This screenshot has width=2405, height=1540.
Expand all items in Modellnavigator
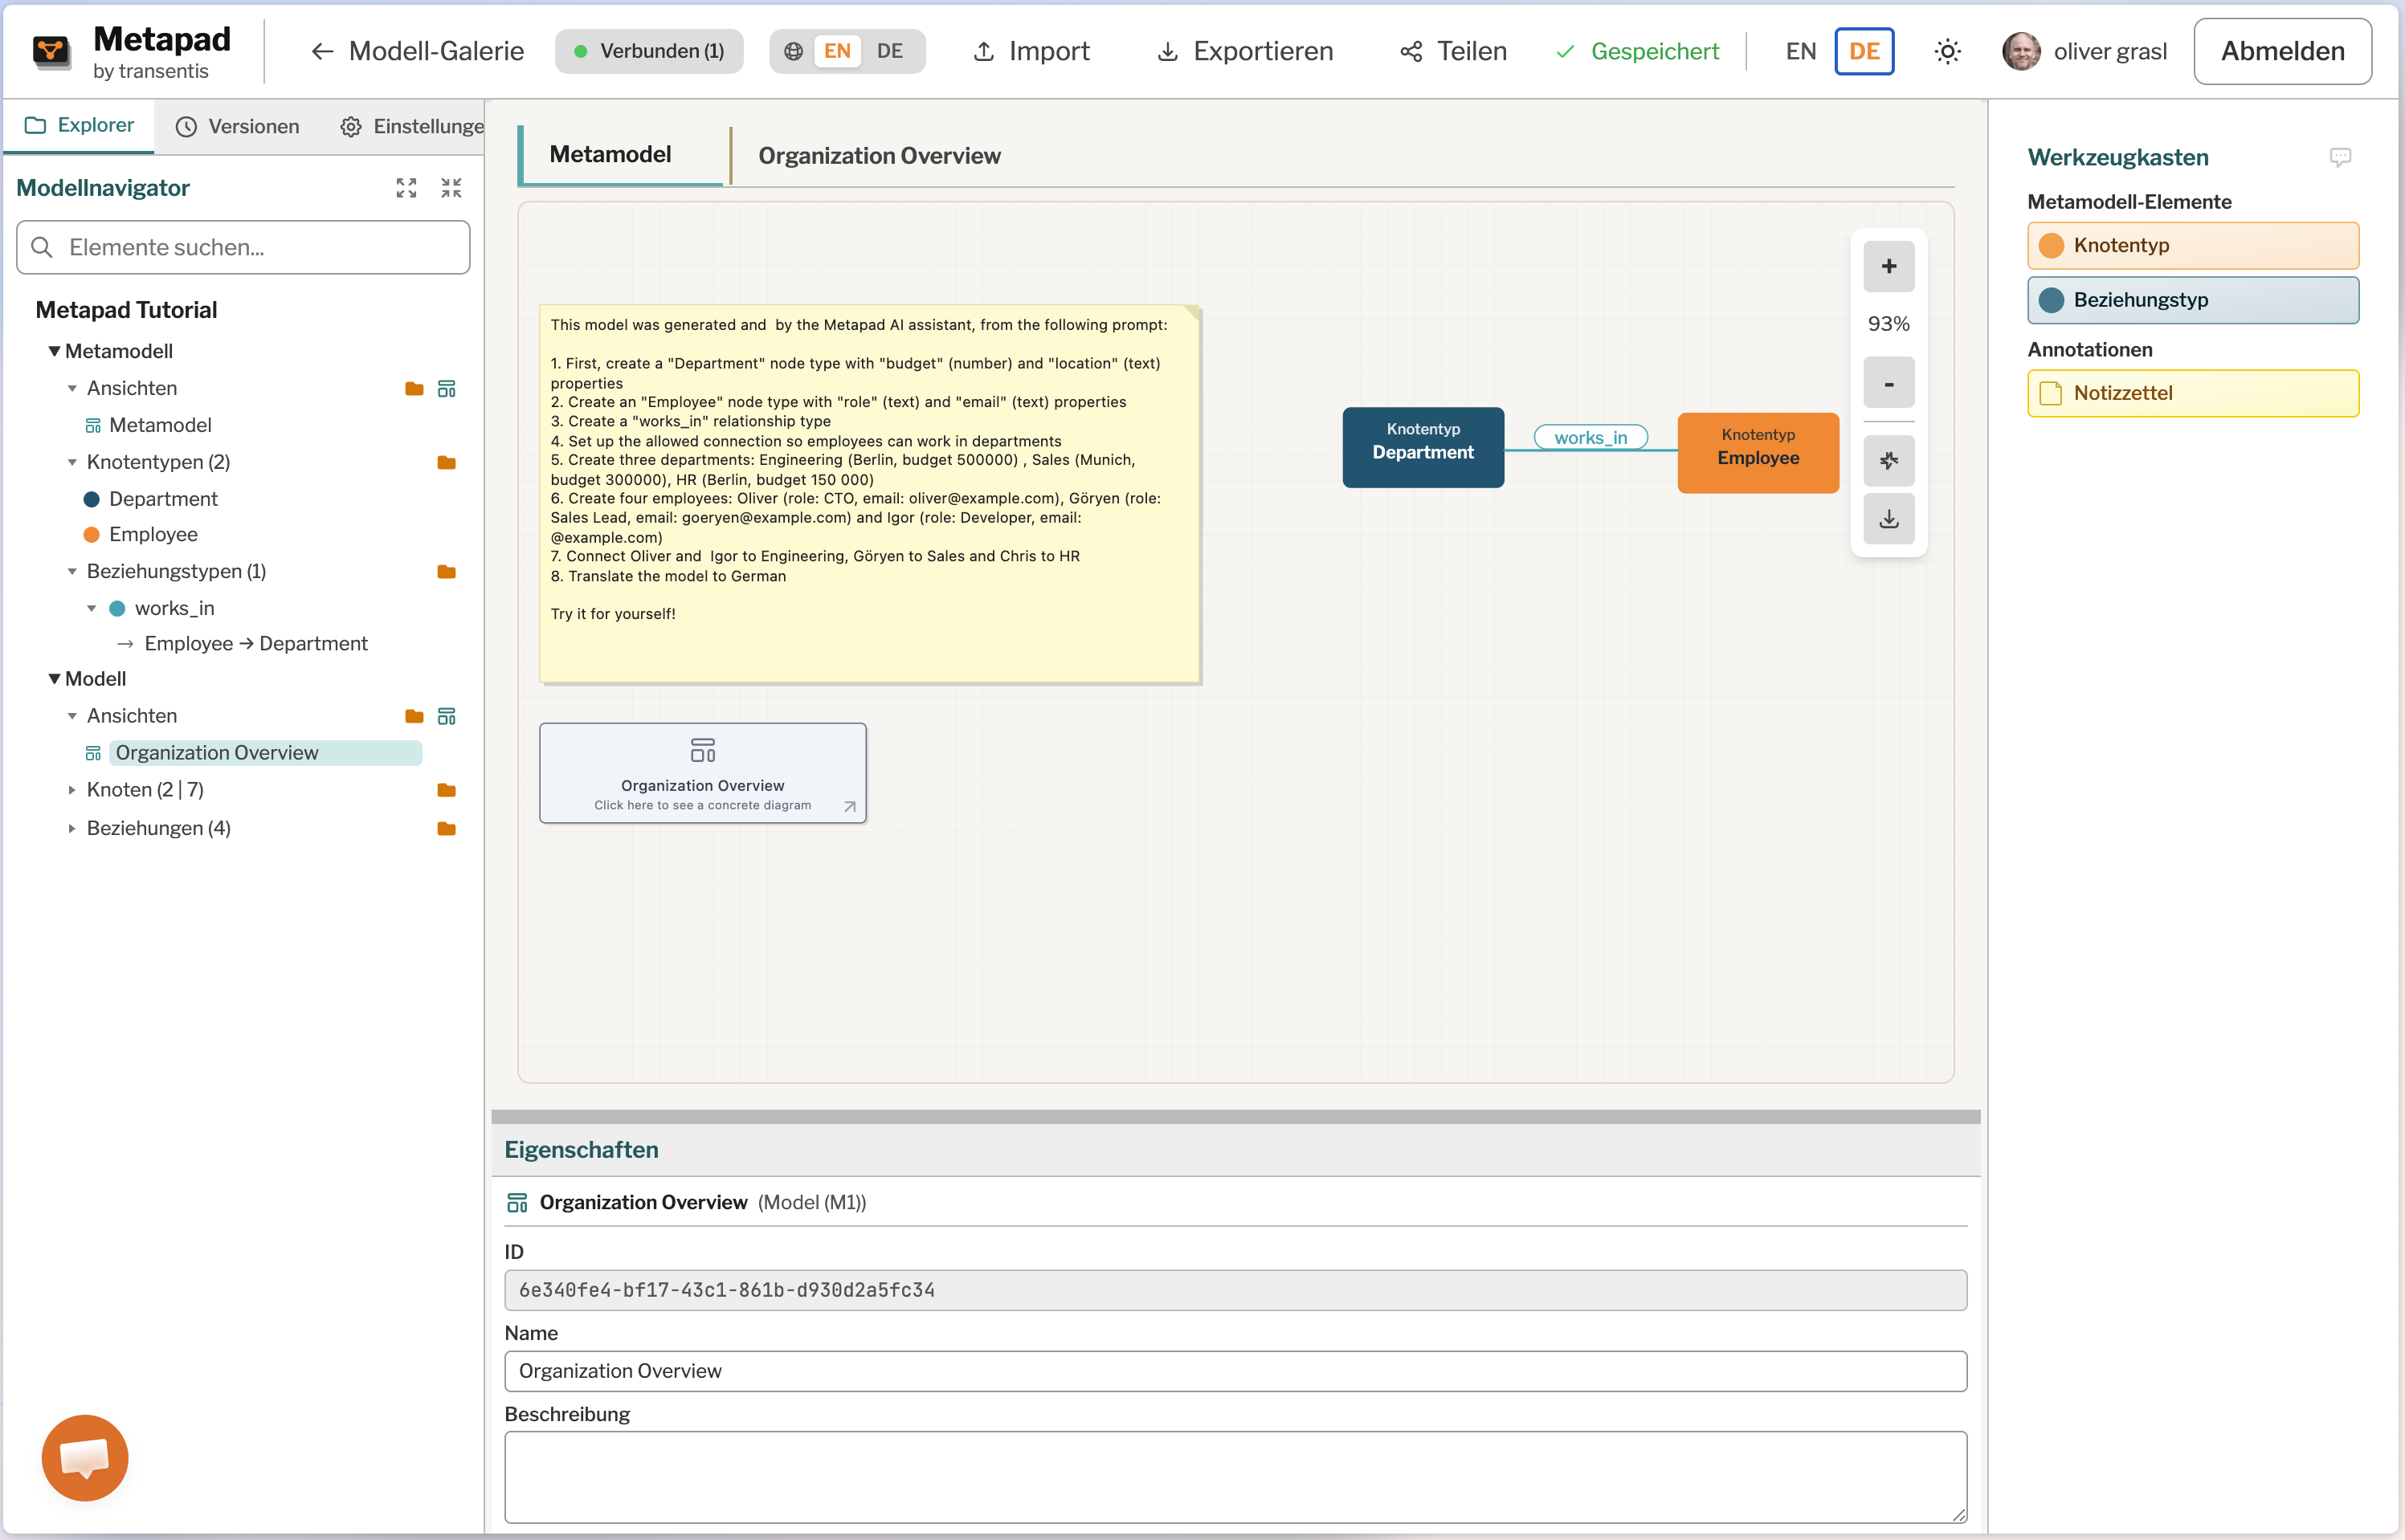[406, 188]
